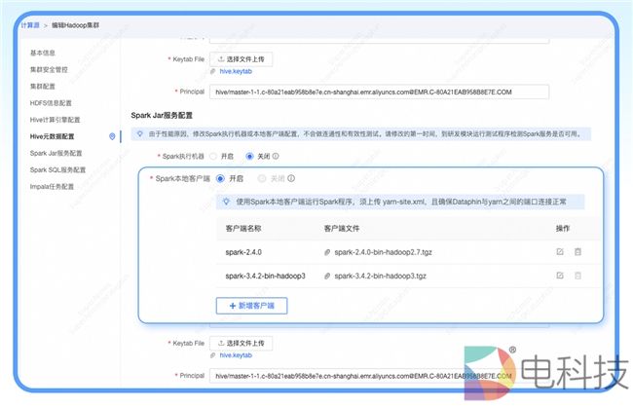Screen dimensions: 633x407
Task: Click the 选择文件上传 button below the client table
Action: pyautogui.click(x=241, y=343)
